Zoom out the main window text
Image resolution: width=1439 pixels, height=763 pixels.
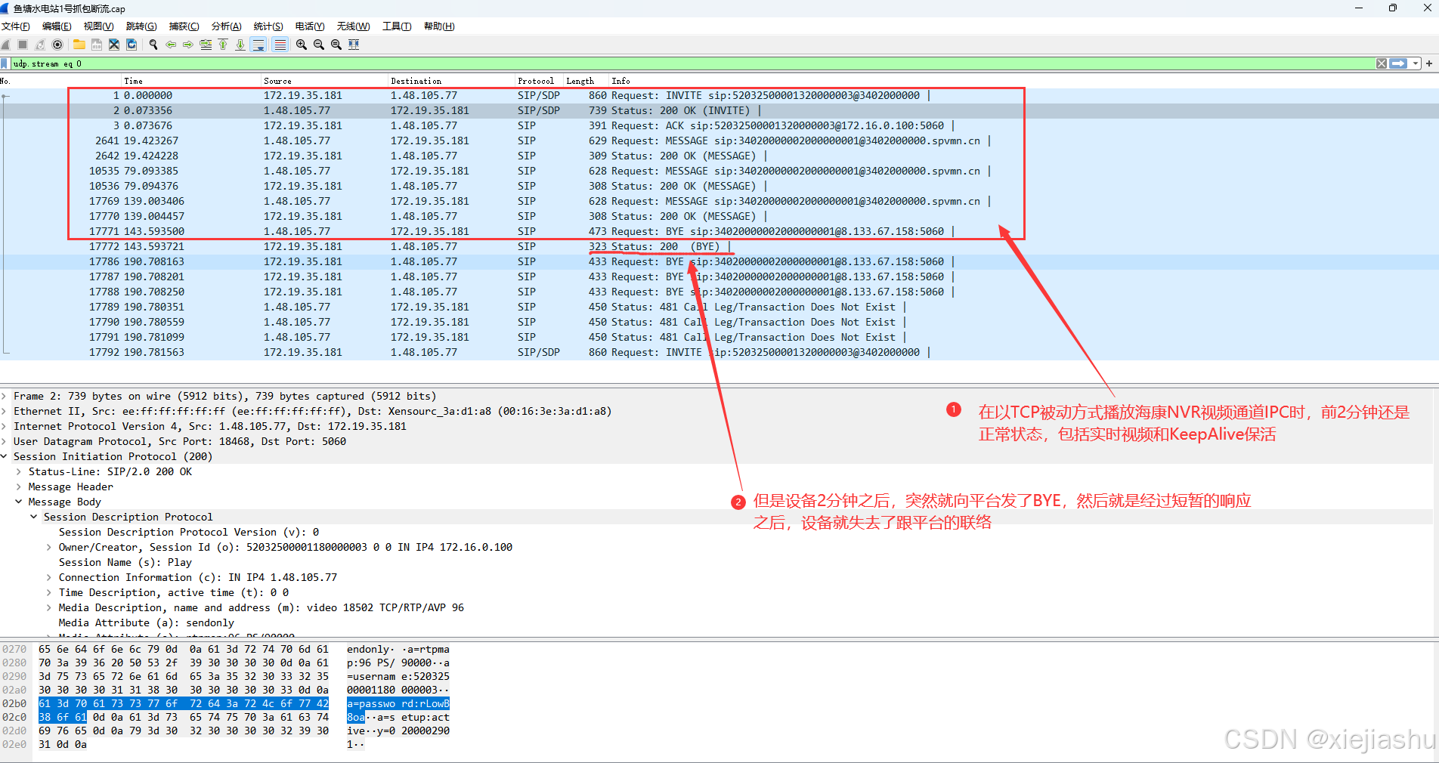tap(319, 45)
